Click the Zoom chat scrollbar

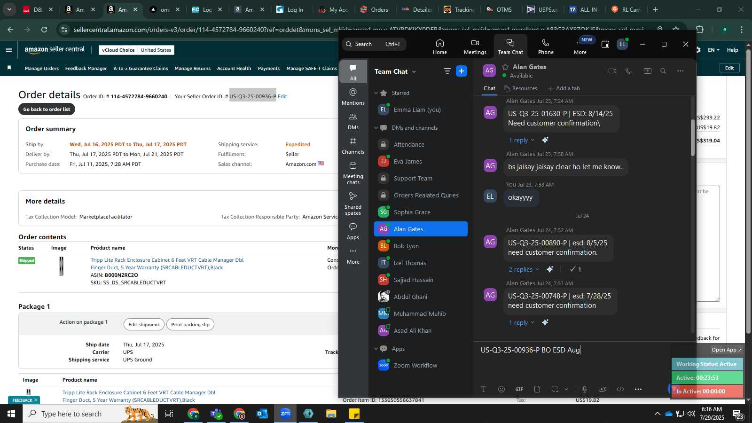tap(692, 138)
